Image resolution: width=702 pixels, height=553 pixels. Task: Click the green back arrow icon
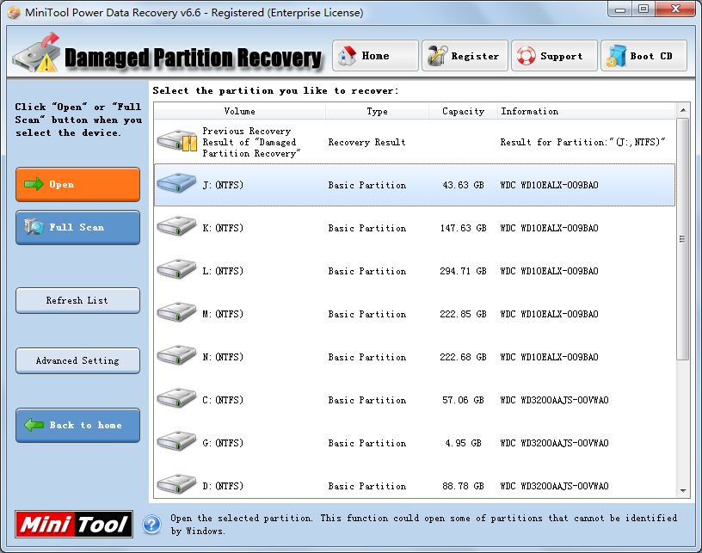34,425
